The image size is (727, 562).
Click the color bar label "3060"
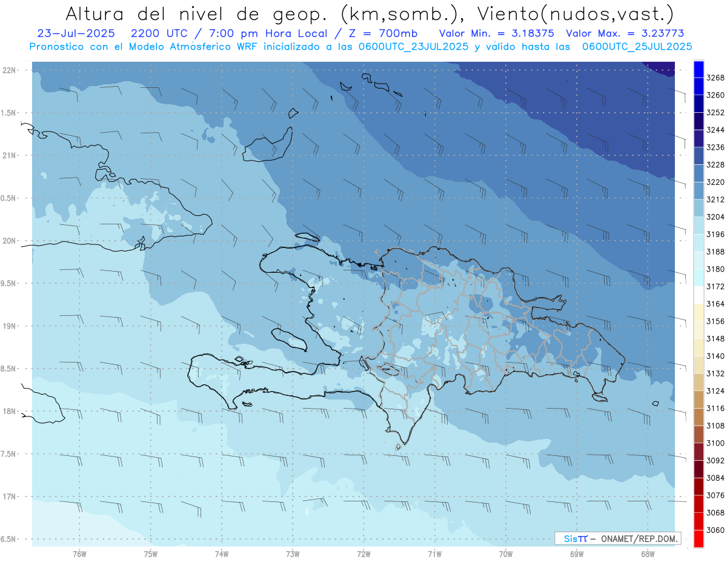point(715,530)
